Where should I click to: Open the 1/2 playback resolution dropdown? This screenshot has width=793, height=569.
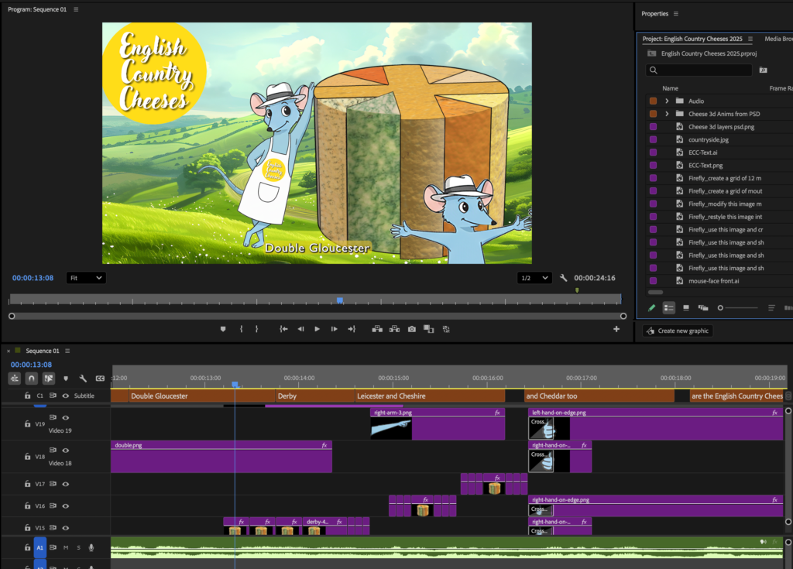(x=534, y=278)
